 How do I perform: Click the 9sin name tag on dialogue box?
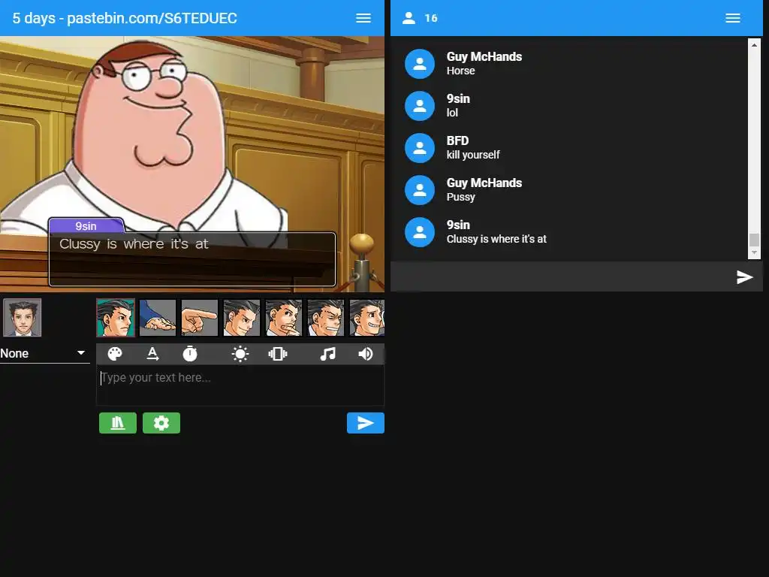coord(86,225)
